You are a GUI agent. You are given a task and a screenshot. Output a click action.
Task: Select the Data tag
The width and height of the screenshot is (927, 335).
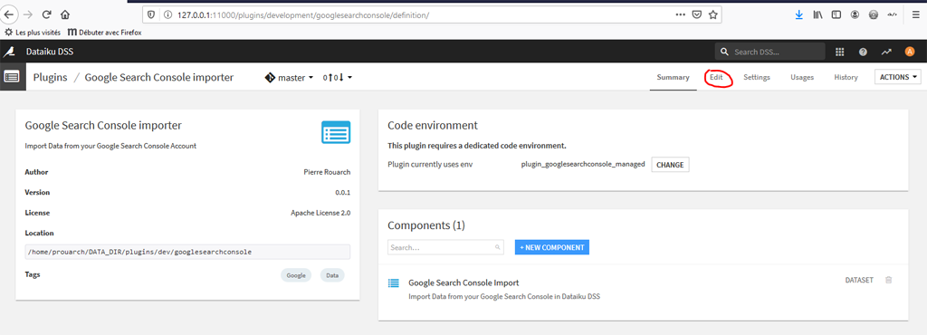(x=332, y=275)
